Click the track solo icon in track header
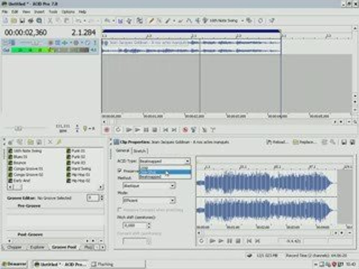The height and width of the screenshot is (269, 359). point(94,43)
